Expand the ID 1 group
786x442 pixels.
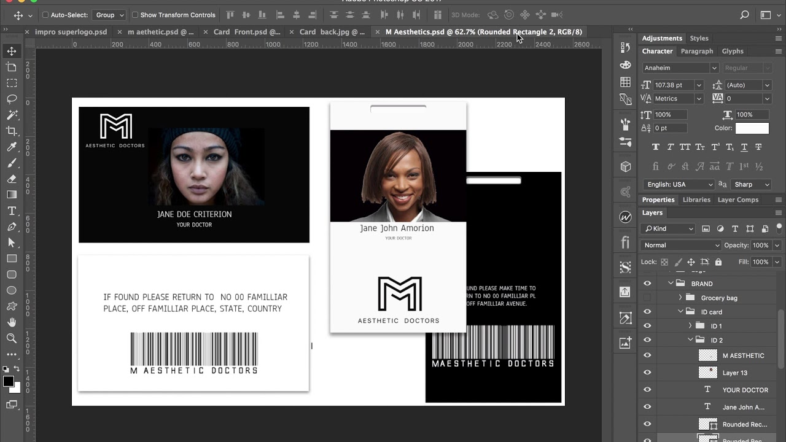[x=690, y=326]
